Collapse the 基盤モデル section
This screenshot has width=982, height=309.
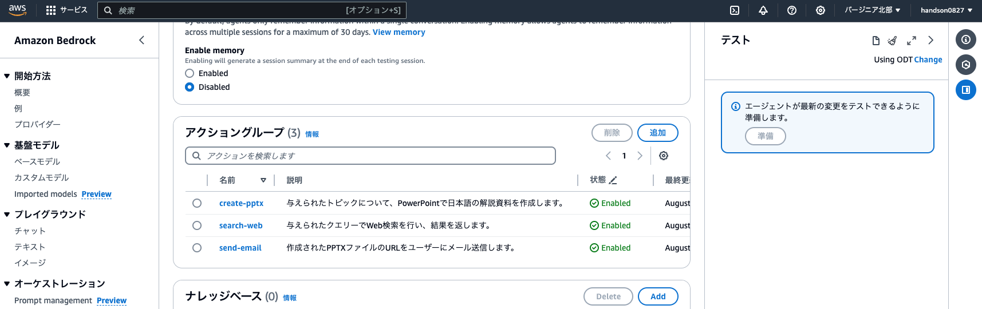(x=7, y=145)
